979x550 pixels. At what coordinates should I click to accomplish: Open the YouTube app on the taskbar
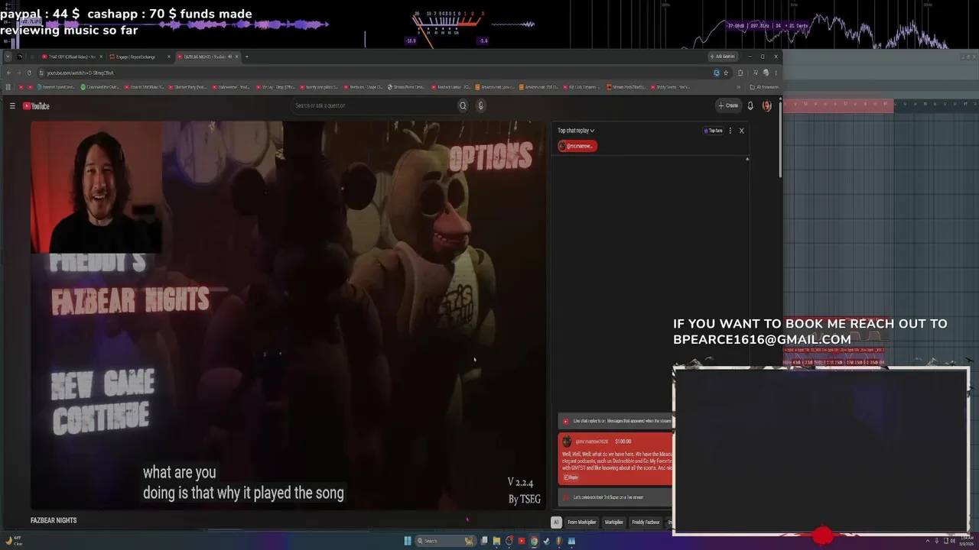coord(522,541)
